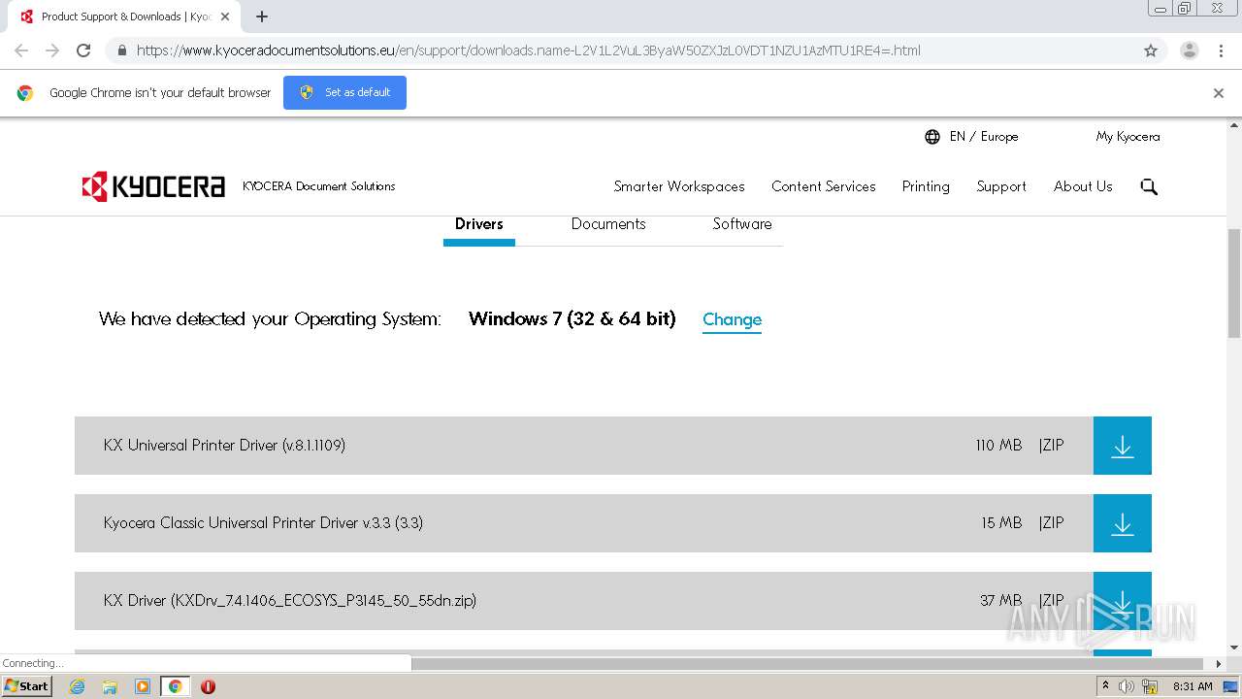Go back to previous page

pyautogui.click(x=21, y=50)
